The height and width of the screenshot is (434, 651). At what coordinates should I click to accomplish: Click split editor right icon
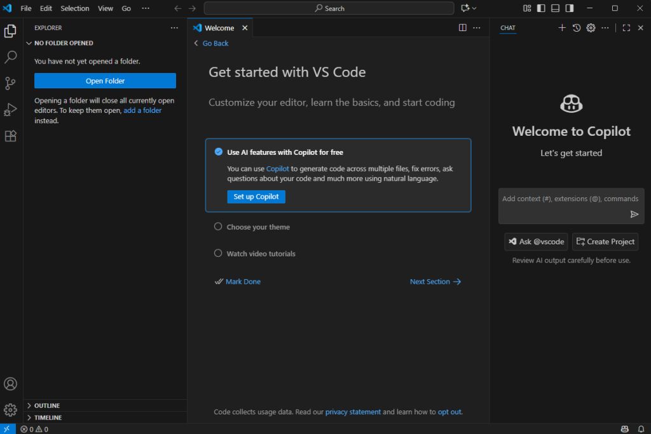pyautogui.click(x=463, y=28)
